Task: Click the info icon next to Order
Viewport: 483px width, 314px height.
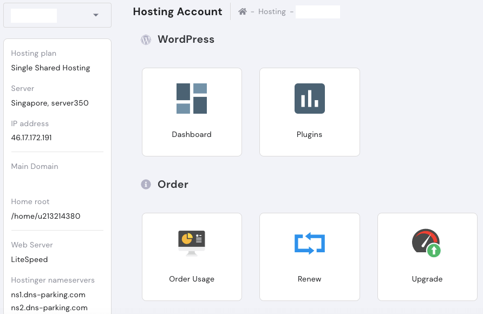Action: click(146, 185)
